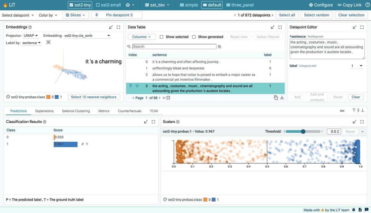Click Select 10 nearest neighbors button
371x213 pixels.
pyautogui.click(x=94, y=97)
